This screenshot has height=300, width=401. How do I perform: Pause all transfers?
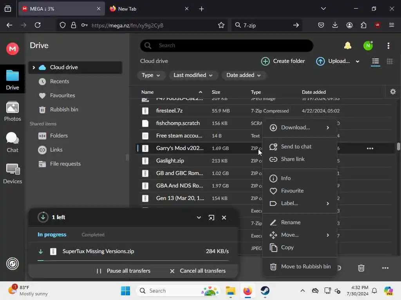click(123, 271)
